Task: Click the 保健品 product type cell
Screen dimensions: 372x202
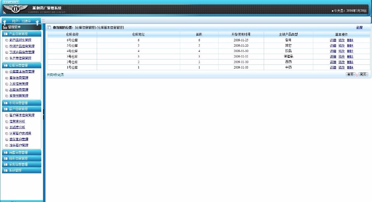Action: pos(288,57)
